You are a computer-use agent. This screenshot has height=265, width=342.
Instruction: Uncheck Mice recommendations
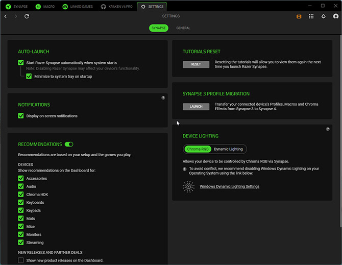(21, 227)
